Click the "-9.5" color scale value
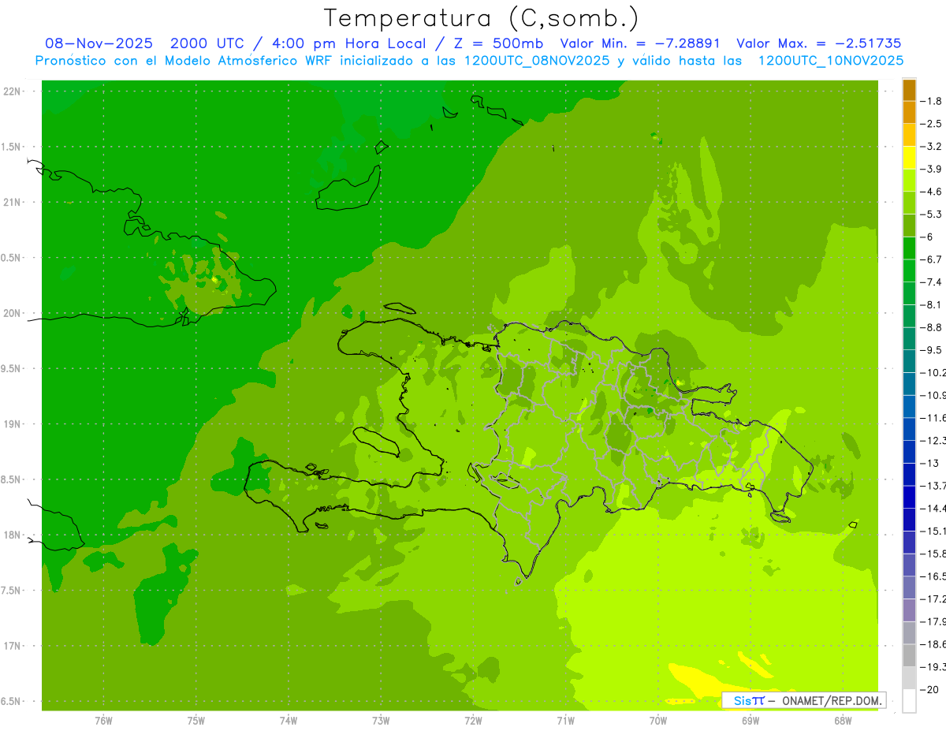The image size is (946, 731). pos(932,349)
